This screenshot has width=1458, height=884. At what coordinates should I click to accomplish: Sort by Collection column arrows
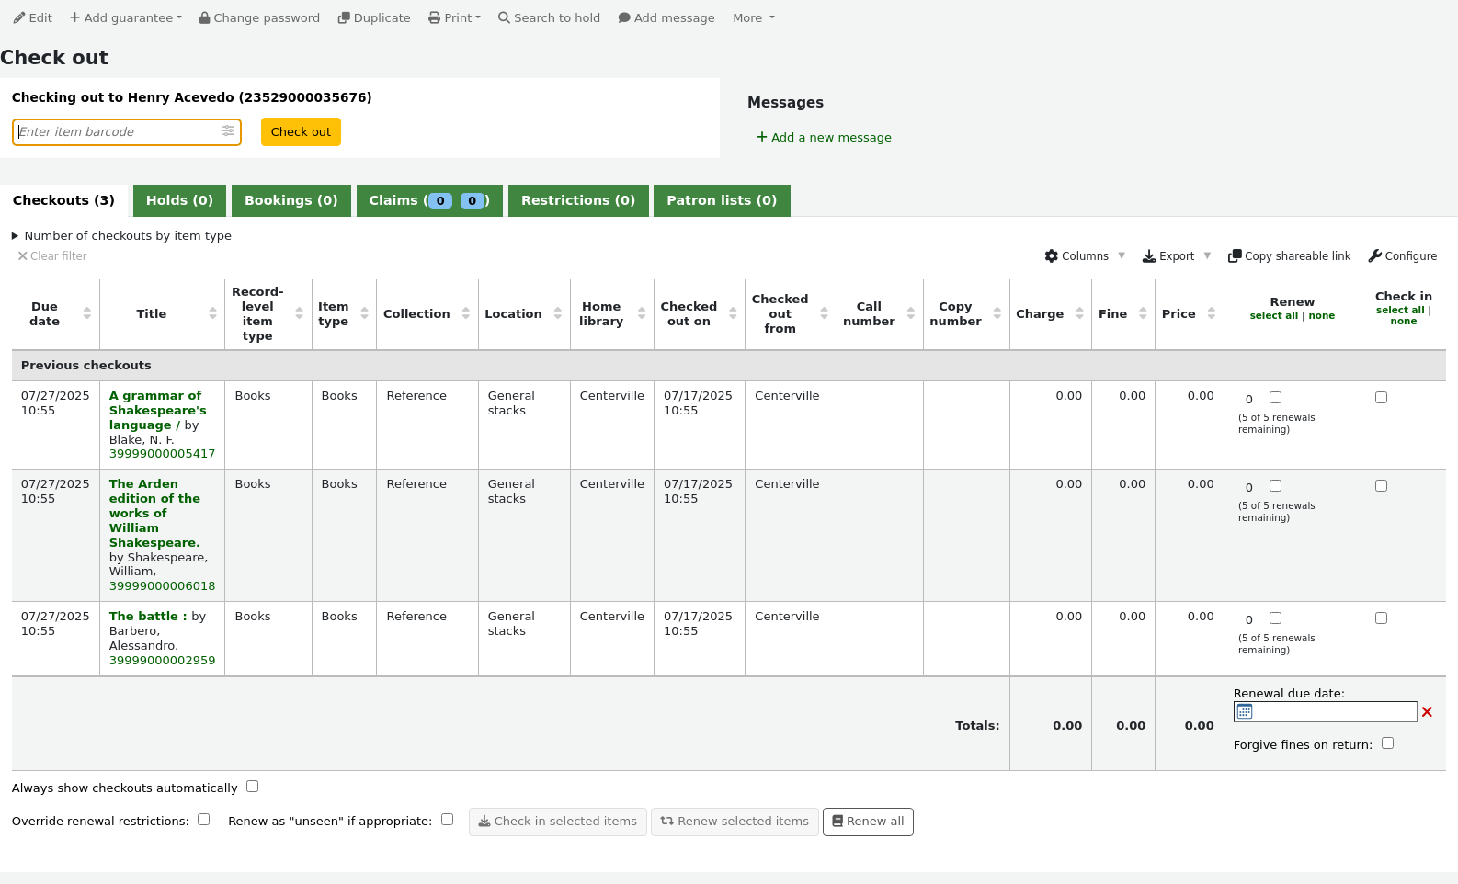coord(466,313)
